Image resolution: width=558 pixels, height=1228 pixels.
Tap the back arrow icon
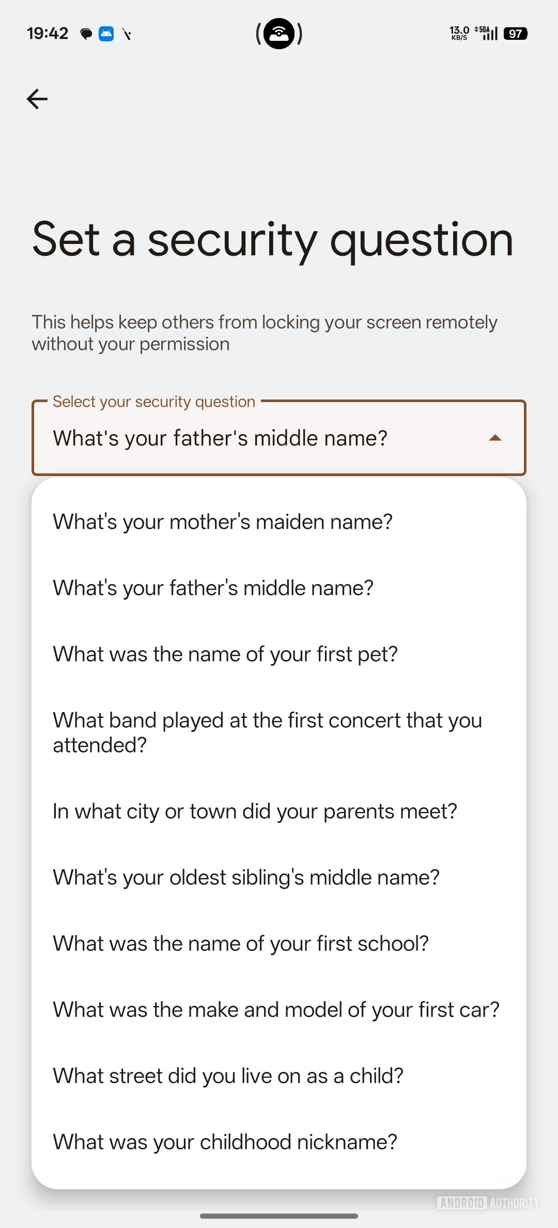click(37, 99)
